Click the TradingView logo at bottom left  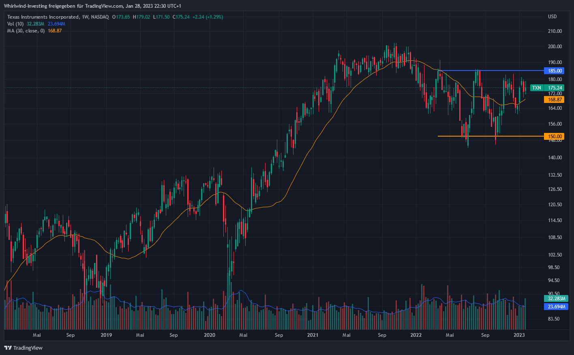[x=23, y=348]
